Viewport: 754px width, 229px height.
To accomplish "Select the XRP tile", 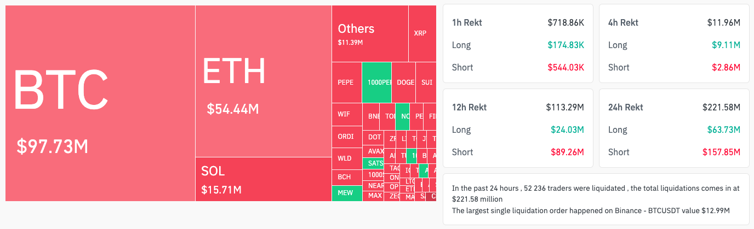I will click(422, 33).
